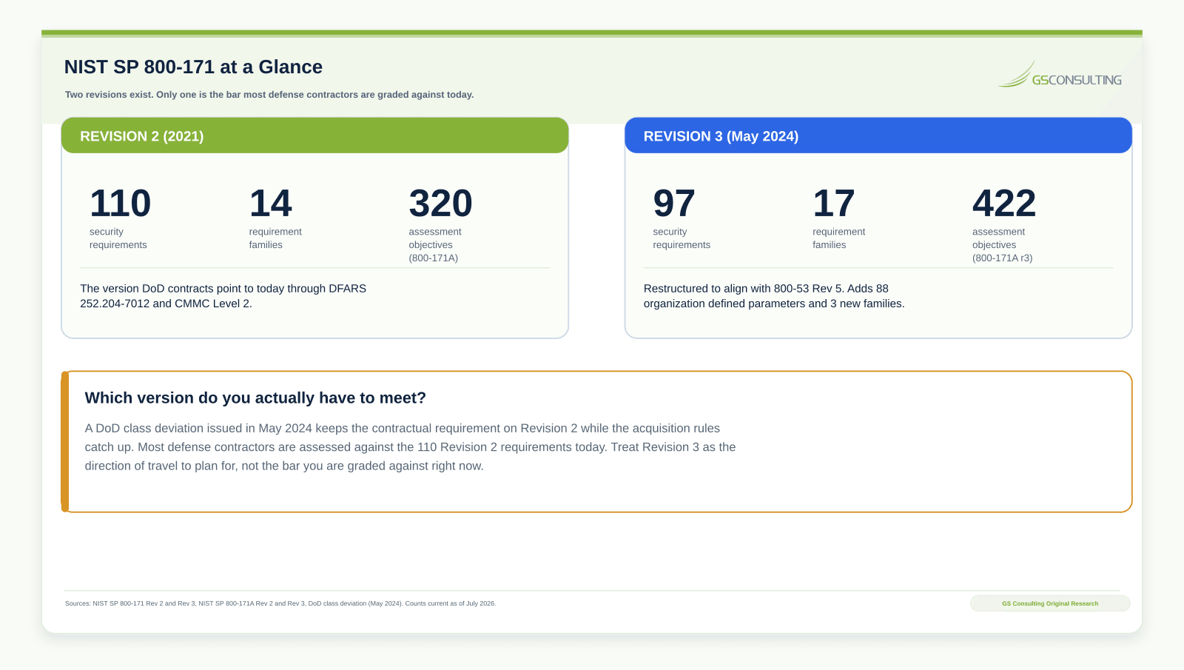The height and width of the screenshot is (670, 1184).
Task: Click the 320 assessment objectives figure
Action: pyautogui.click(x=440, y=203)
